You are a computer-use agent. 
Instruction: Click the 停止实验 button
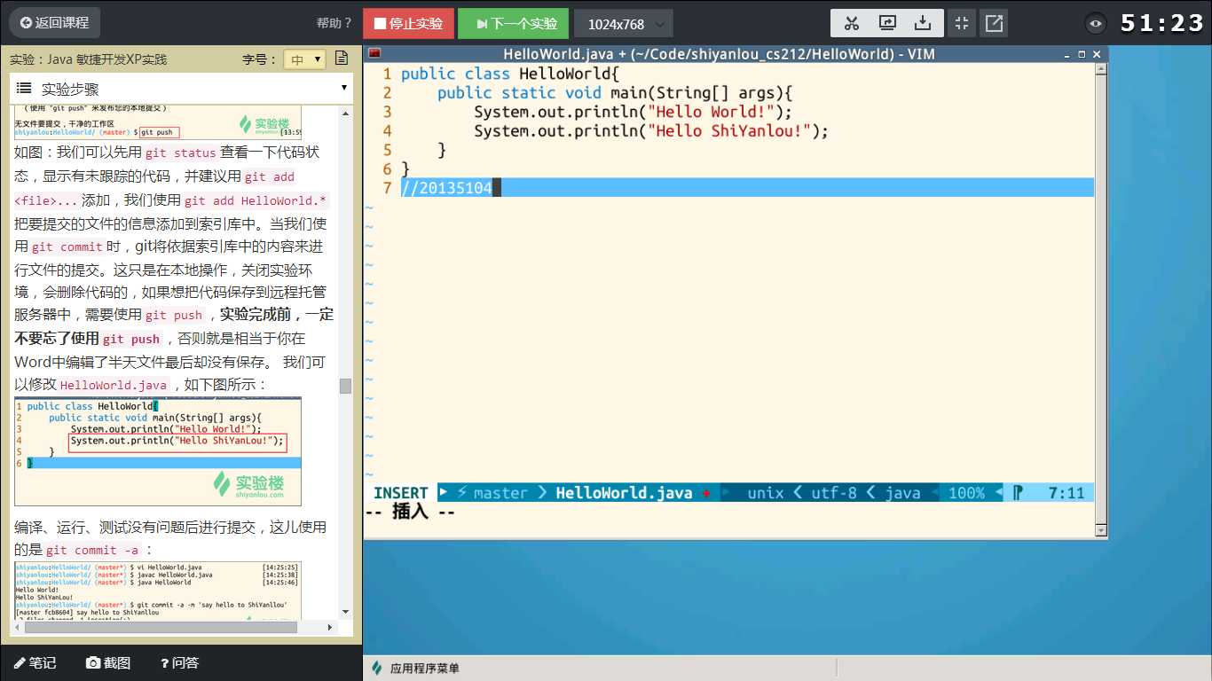click(408, 24)
